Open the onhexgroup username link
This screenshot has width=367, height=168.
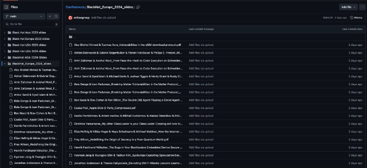coord(82,17)
